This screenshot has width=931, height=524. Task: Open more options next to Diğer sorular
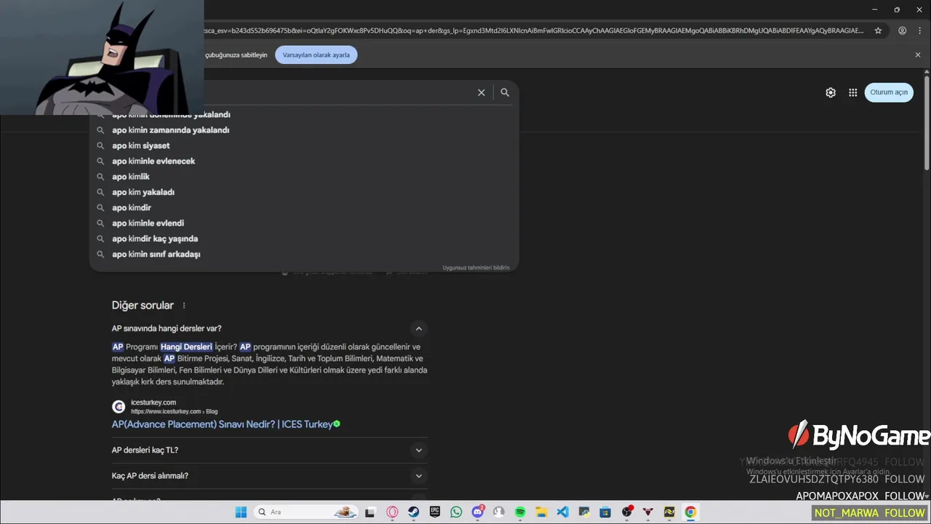click(184, 306)
